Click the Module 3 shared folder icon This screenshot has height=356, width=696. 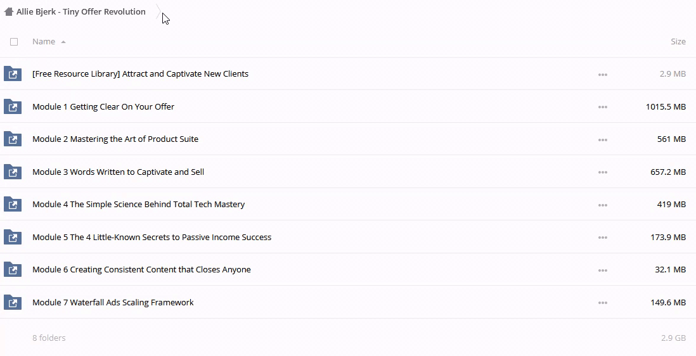click(13, 172)
